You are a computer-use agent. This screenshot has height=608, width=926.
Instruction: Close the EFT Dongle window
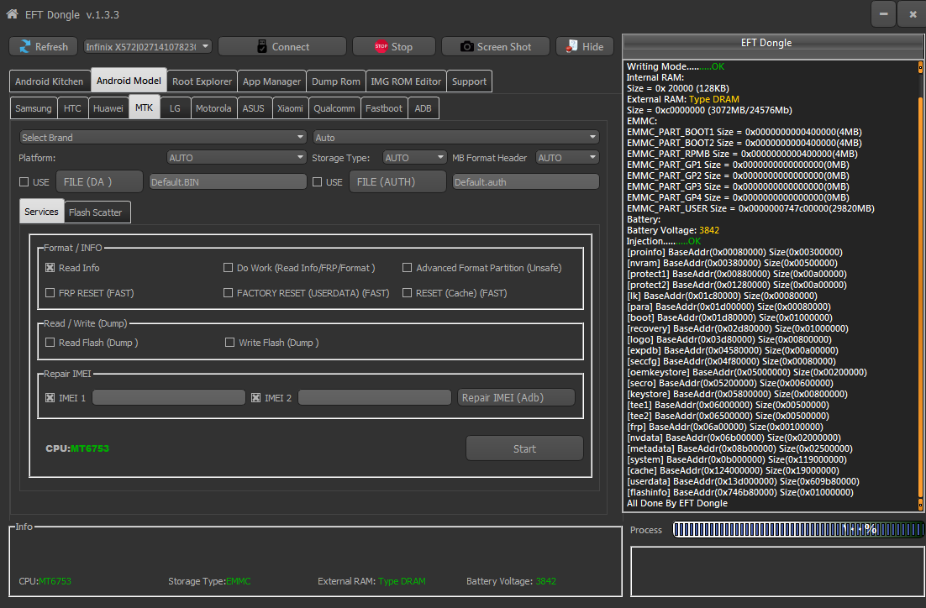[x=913, y=14]
